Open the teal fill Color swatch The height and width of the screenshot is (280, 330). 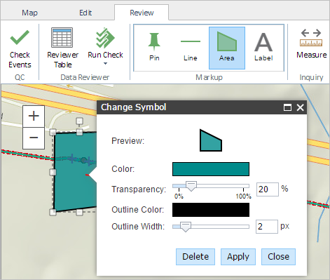(211, 169)
